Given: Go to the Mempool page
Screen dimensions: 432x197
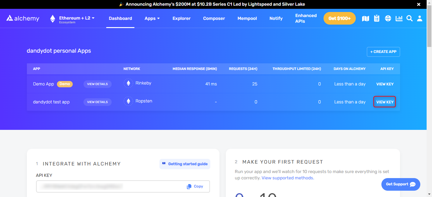Looking at the screenshot, I should [x=247, y=19].
